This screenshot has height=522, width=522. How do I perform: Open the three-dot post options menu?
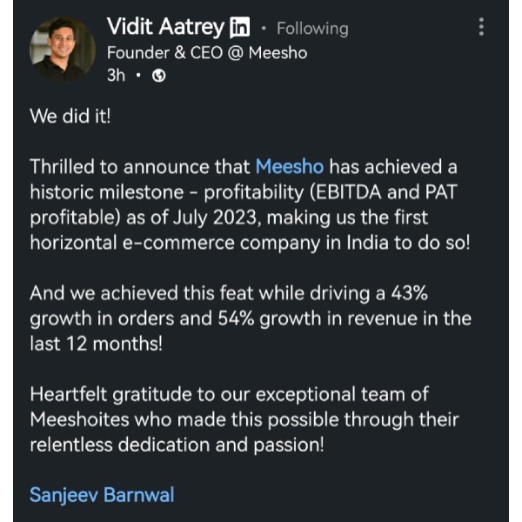point(482,28)
